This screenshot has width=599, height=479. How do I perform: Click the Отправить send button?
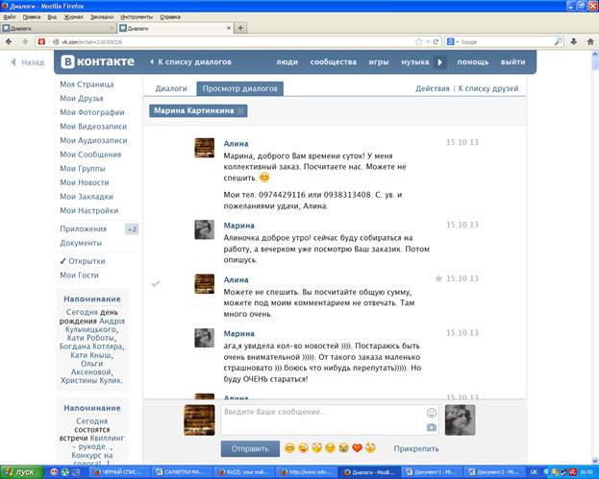tap(250, 448)
